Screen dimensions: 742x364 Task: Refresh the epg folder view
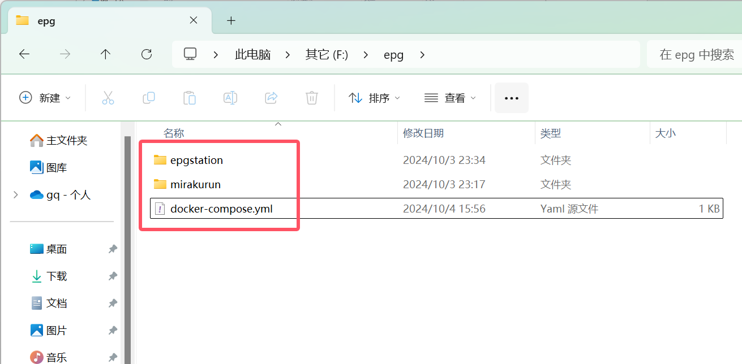click(147, 54)
